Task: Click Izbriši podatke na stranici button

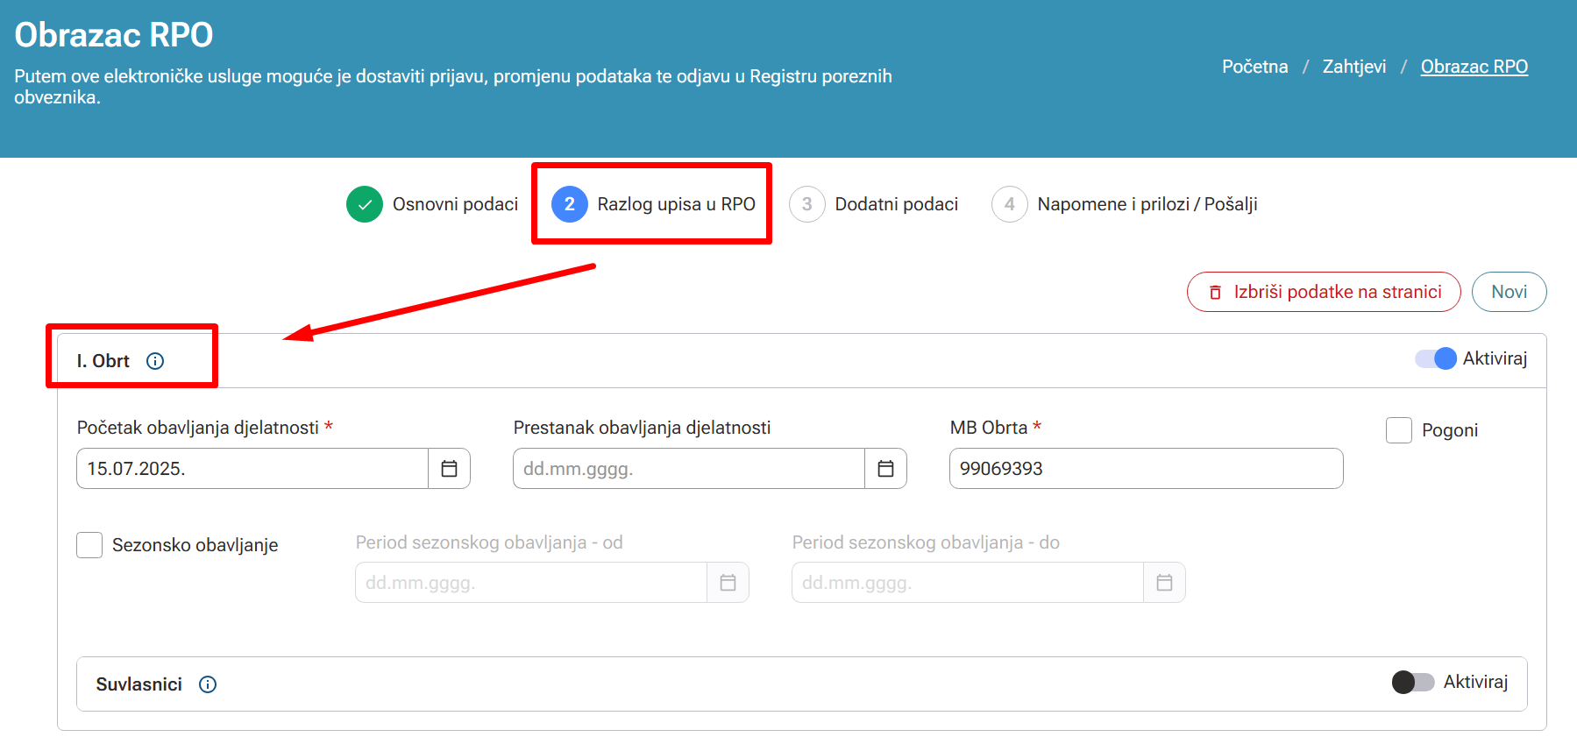Action: [1324, 292]
